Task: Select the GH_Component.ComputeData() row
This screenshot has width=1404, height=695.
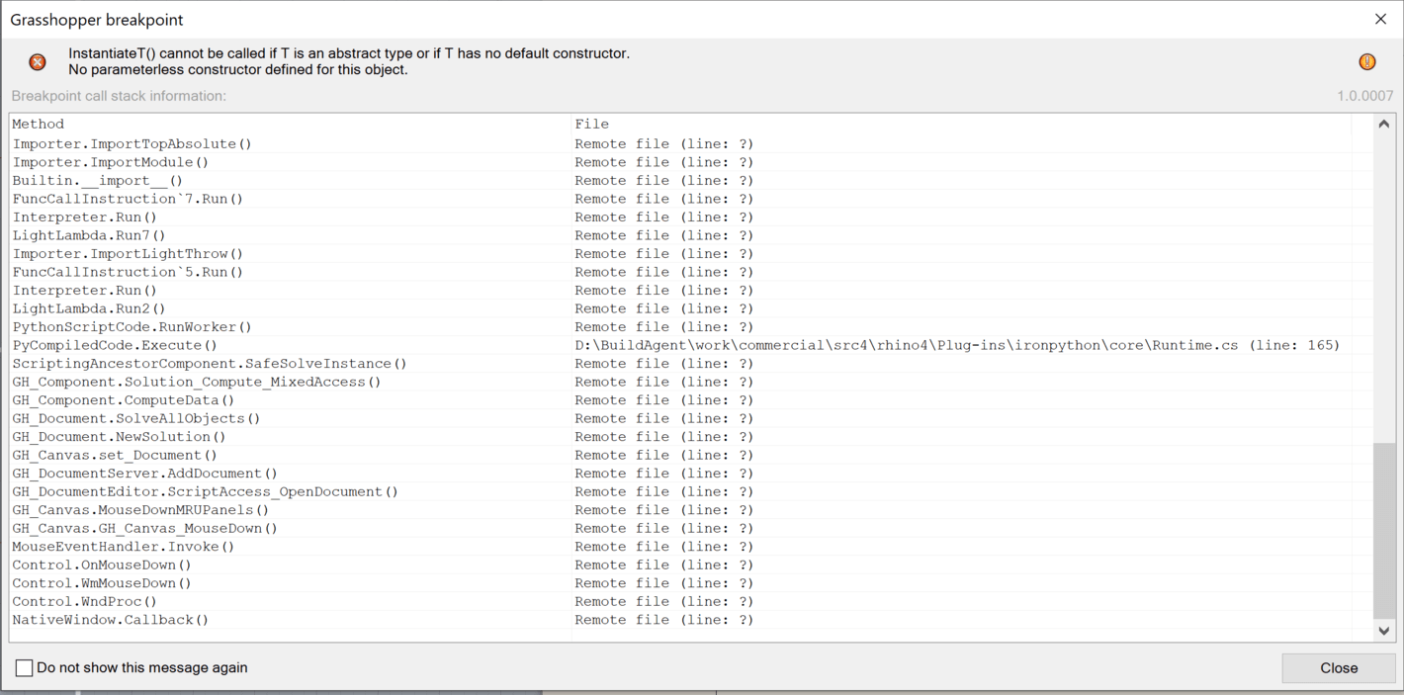Action: (x=680, y=400)
